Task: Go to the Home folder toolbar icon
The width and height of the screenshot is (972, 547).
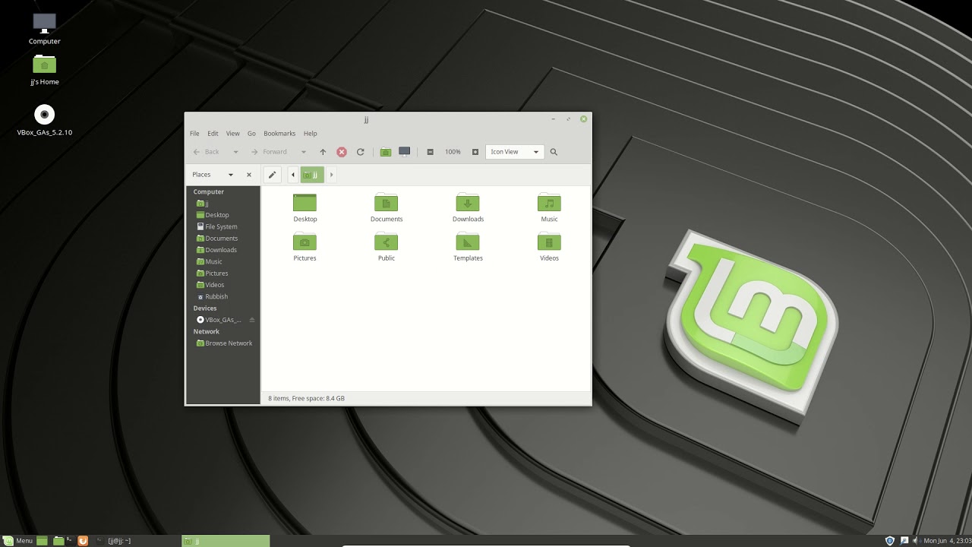Action: click(386, 152)
